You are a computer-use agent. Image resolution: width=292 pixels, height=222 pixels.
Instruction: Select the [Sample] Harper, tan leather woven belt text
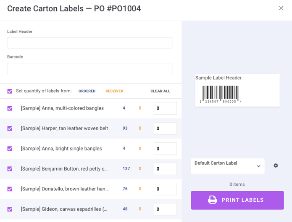click(64, 128)
